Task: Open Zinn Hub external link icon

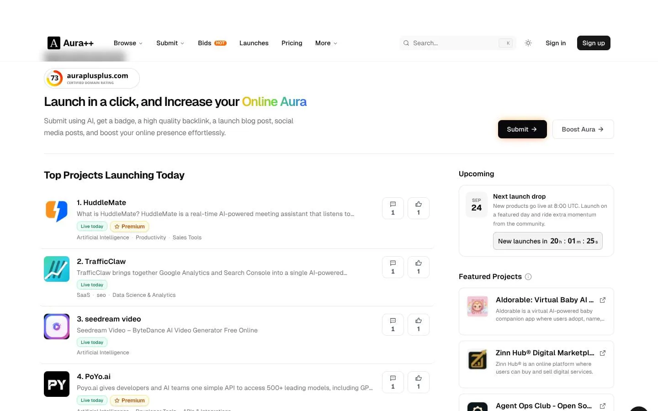Action: tap(603, 353)
